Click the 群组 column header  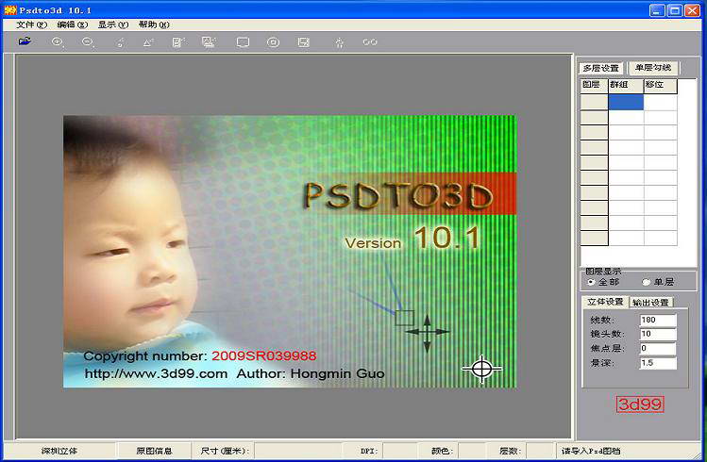[x=626, y=86]
